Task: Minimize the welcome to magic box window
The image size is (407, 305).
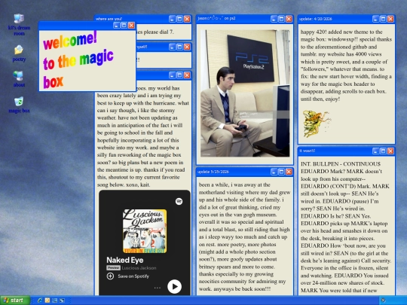Action: 117,25
